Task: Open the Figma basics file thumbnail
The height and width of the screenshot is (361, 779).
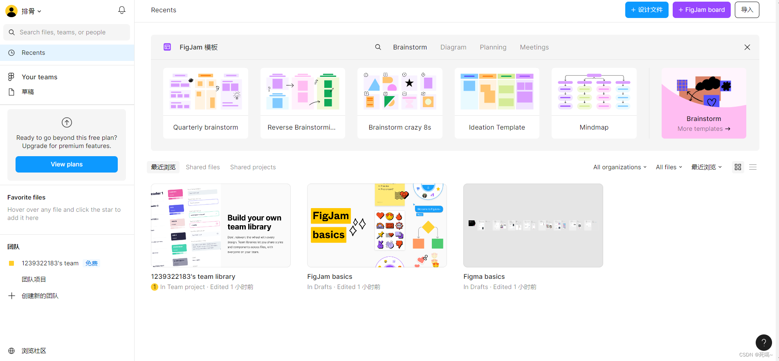Action: [x=533, y=226]
